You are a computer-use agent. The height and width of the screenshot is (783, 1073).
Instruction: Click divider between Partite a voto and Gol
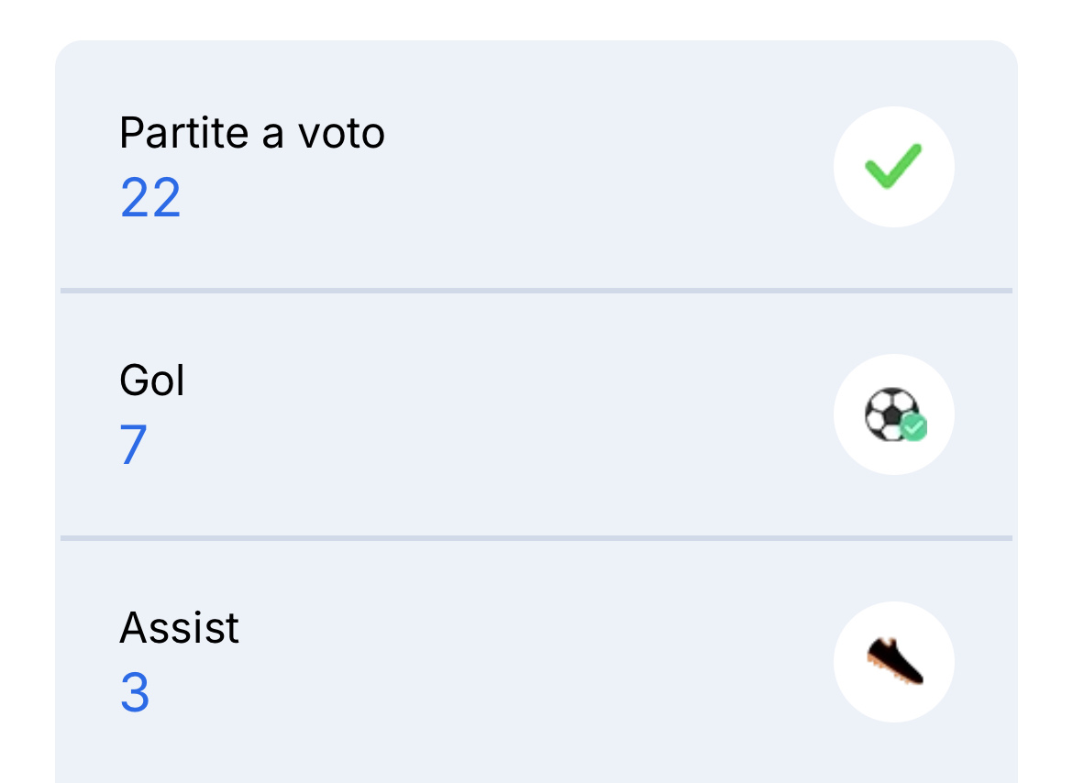point(536,291)
